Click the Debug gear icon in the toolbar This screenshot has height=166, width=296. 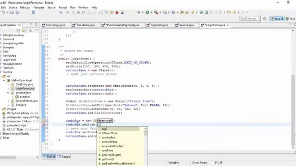click(x=139, y=12)
